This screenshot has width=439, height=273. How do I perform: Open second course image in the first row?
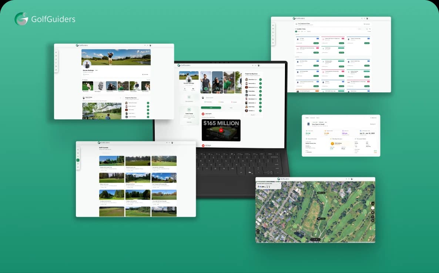(x=138, y=161)
